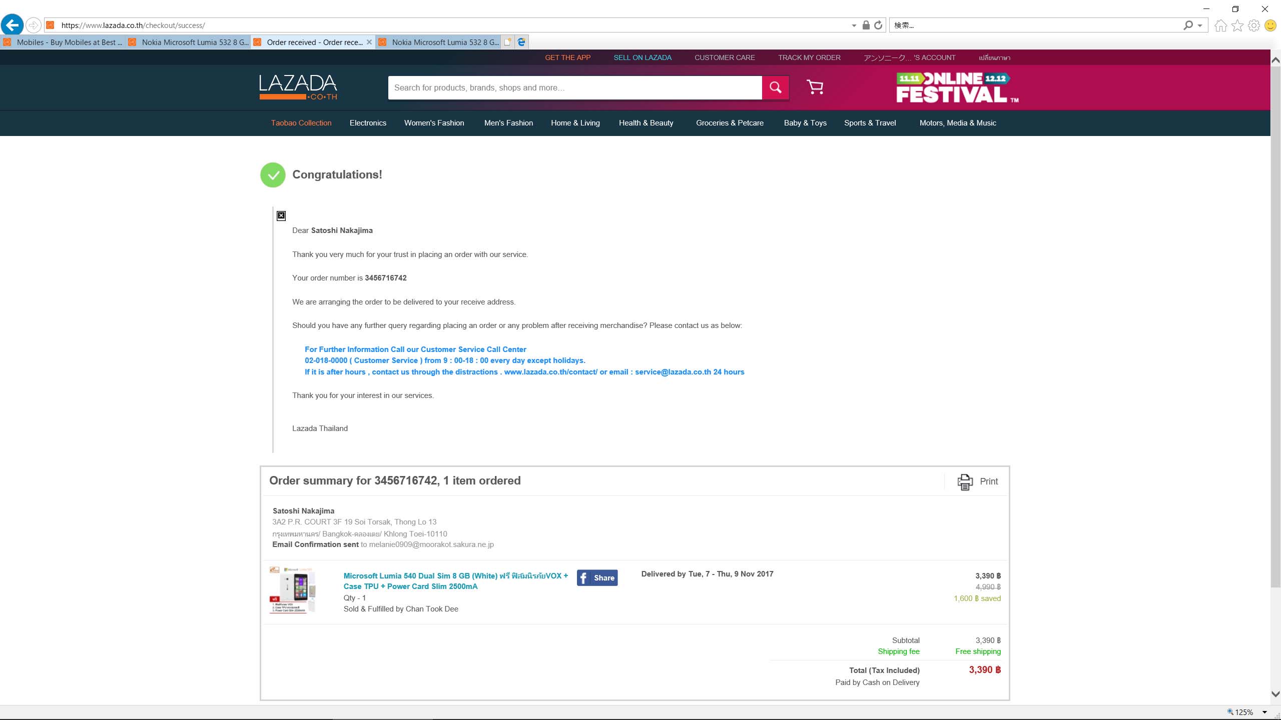Click the red search magnifier button
Screen dimensions: 1281x720
776,87
